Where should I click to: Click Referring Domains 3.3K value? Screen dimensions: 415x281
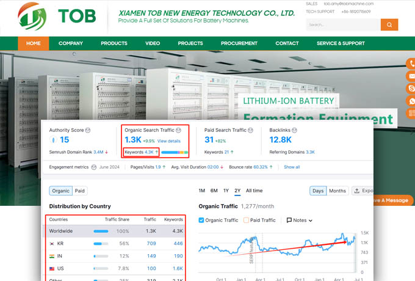310,152
